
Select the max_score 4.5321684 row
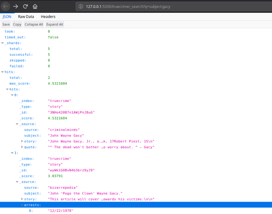[x=136, y=83]
